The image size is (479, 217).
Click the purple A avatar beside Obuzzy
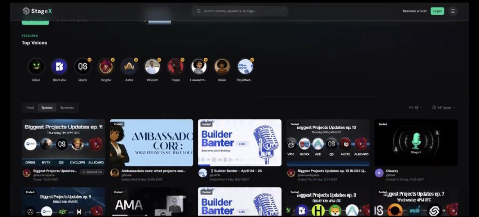coord(379,173)
